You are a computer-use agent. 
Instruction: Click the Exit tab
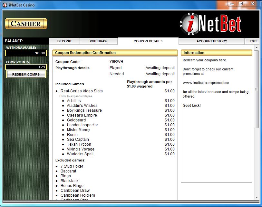pos(253,41)
